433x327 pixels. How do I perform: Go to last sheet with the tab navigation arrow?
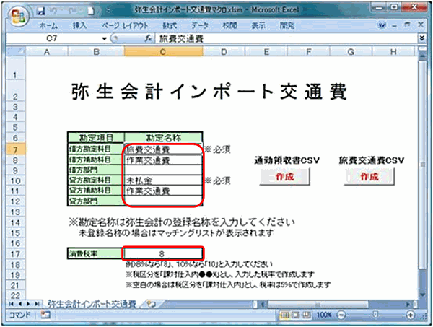[x=36, y=304]
